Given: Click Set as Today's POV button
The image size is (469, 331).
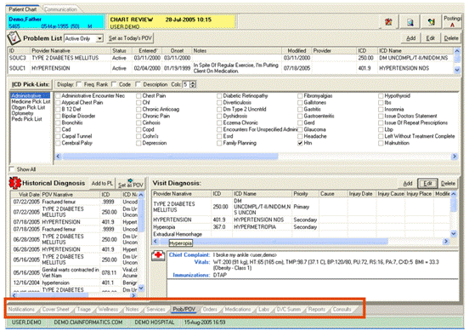Looking at the screenshot, I should (x=130, y=38).
